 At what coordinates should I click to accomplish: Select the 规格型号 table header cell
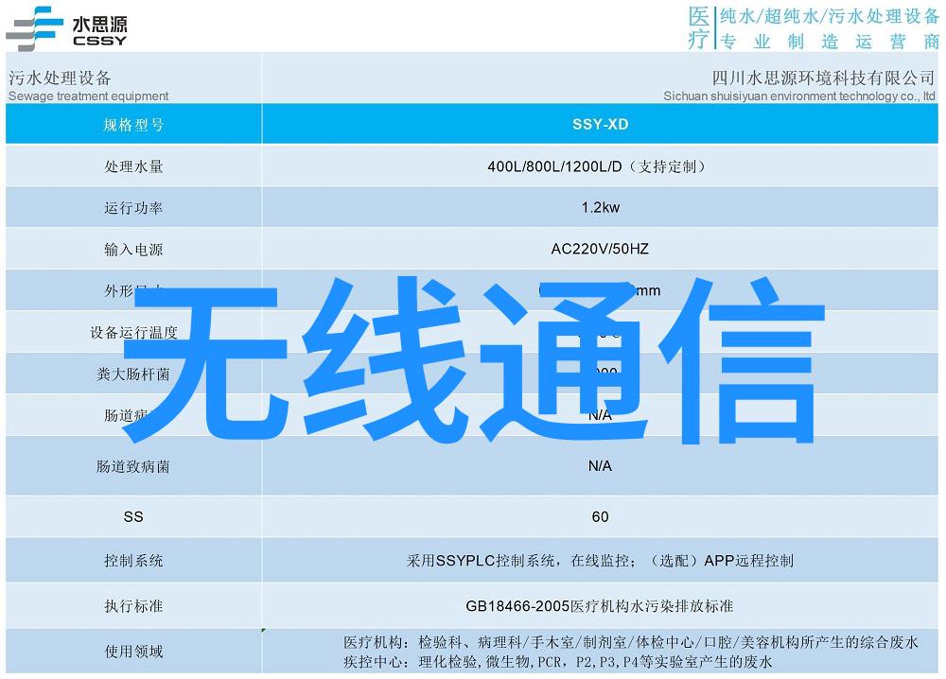[133, 124]
